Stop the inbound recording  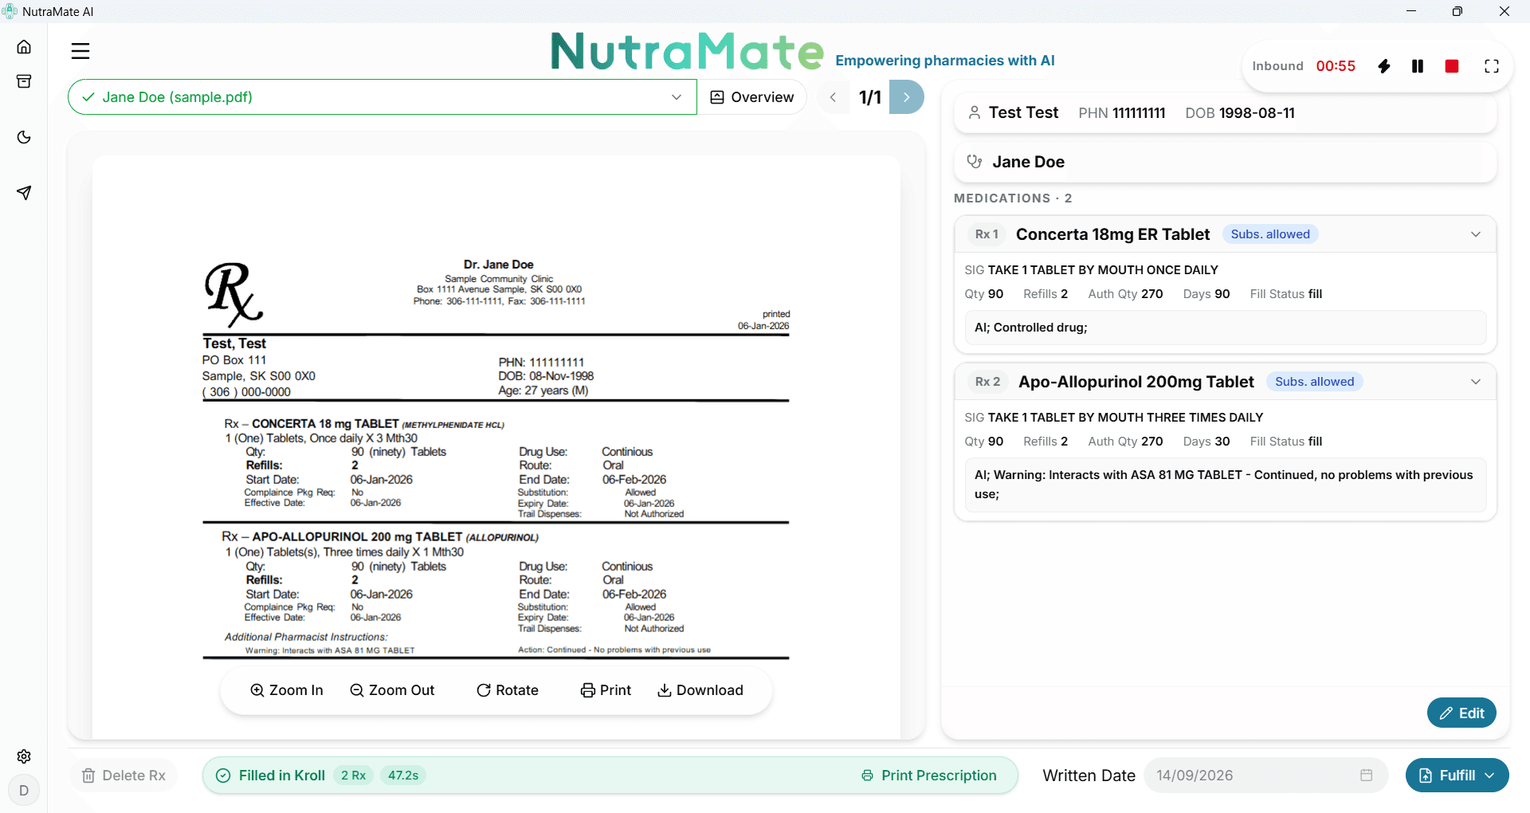click(1452, 66)
